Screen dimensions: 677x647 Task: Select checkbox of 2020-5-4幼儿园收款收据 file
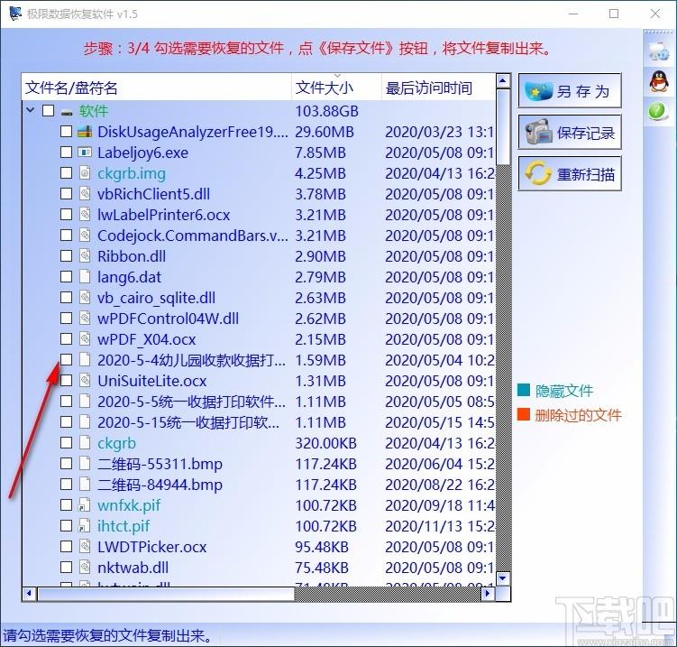point(66,359)
